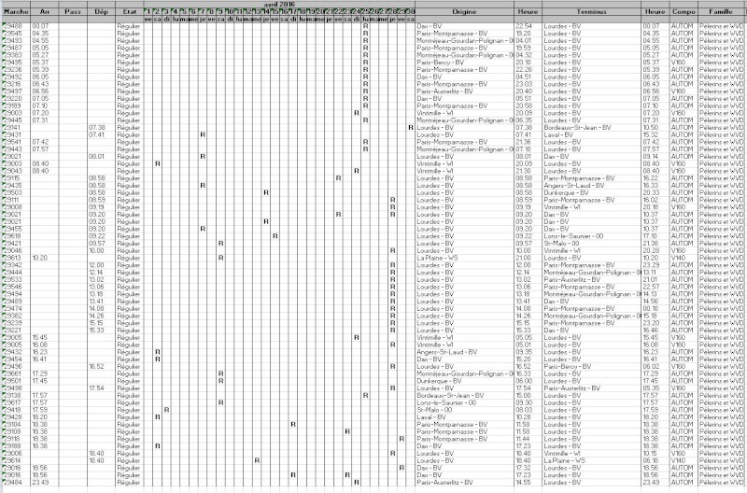The image size is (747, 493).
Task: Click Compo AUTOM in row 29488
Action: 682,26
